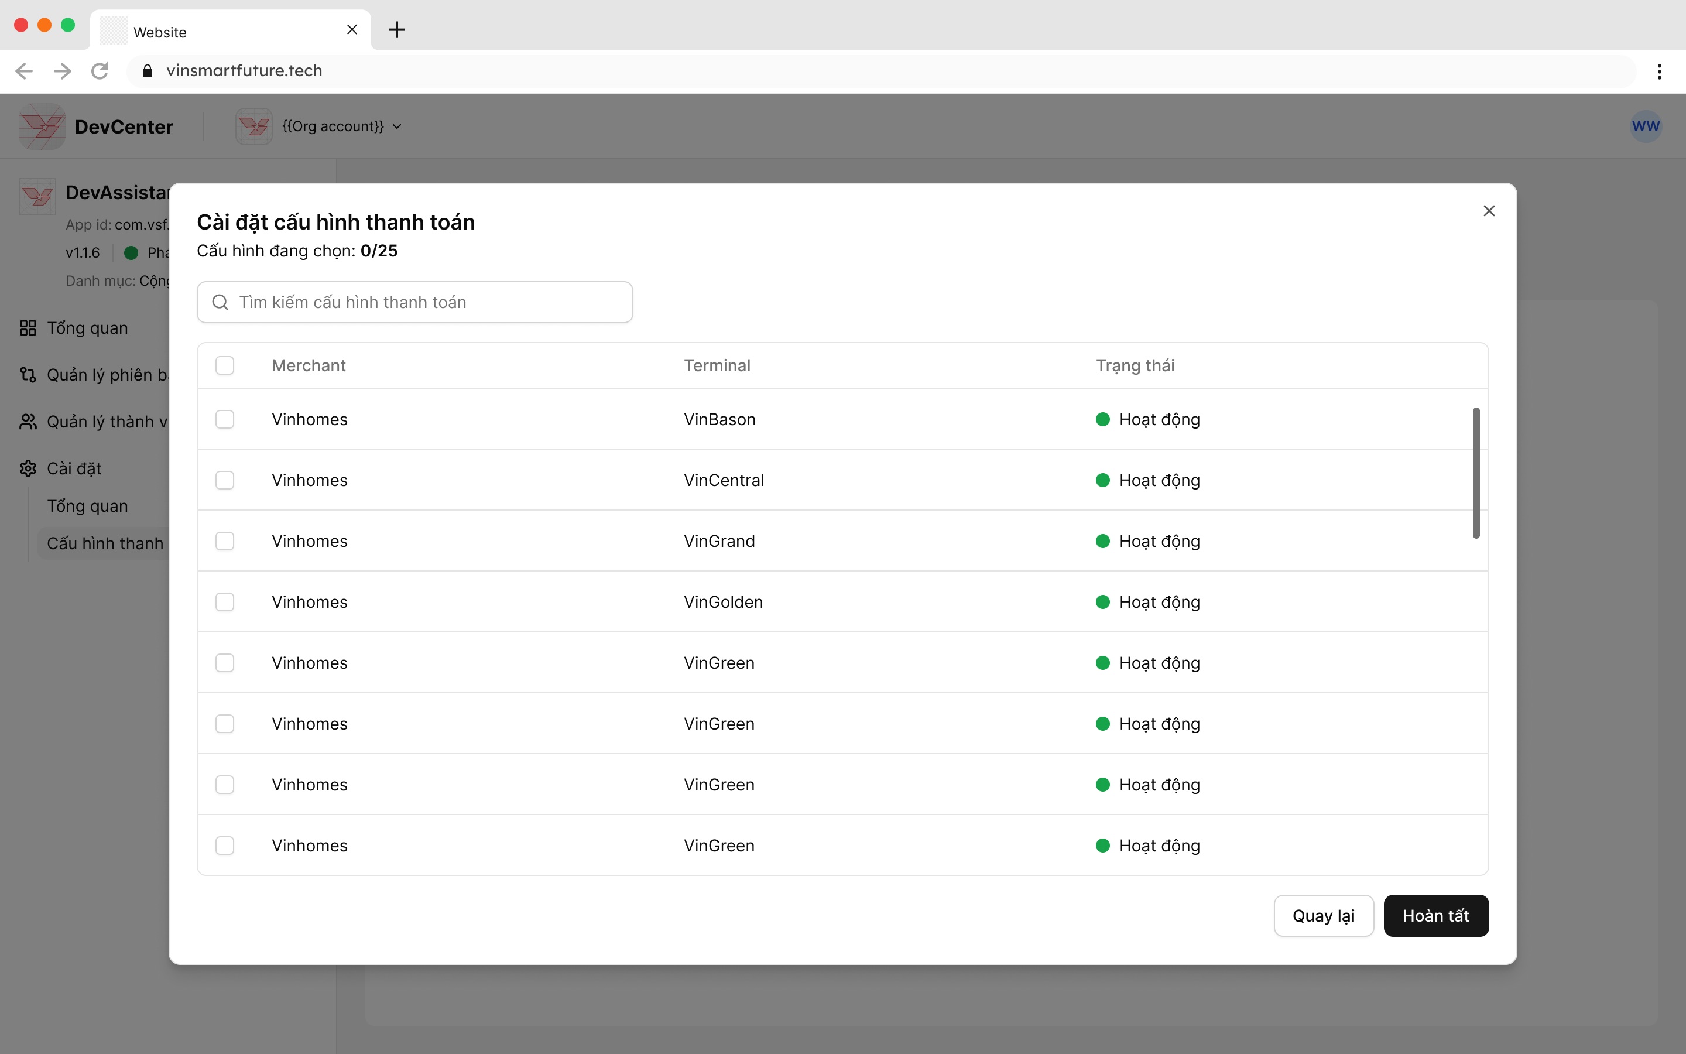Click the VinBason terminal cell
The image size is (1686, 1054).
[x=719, y=419]
